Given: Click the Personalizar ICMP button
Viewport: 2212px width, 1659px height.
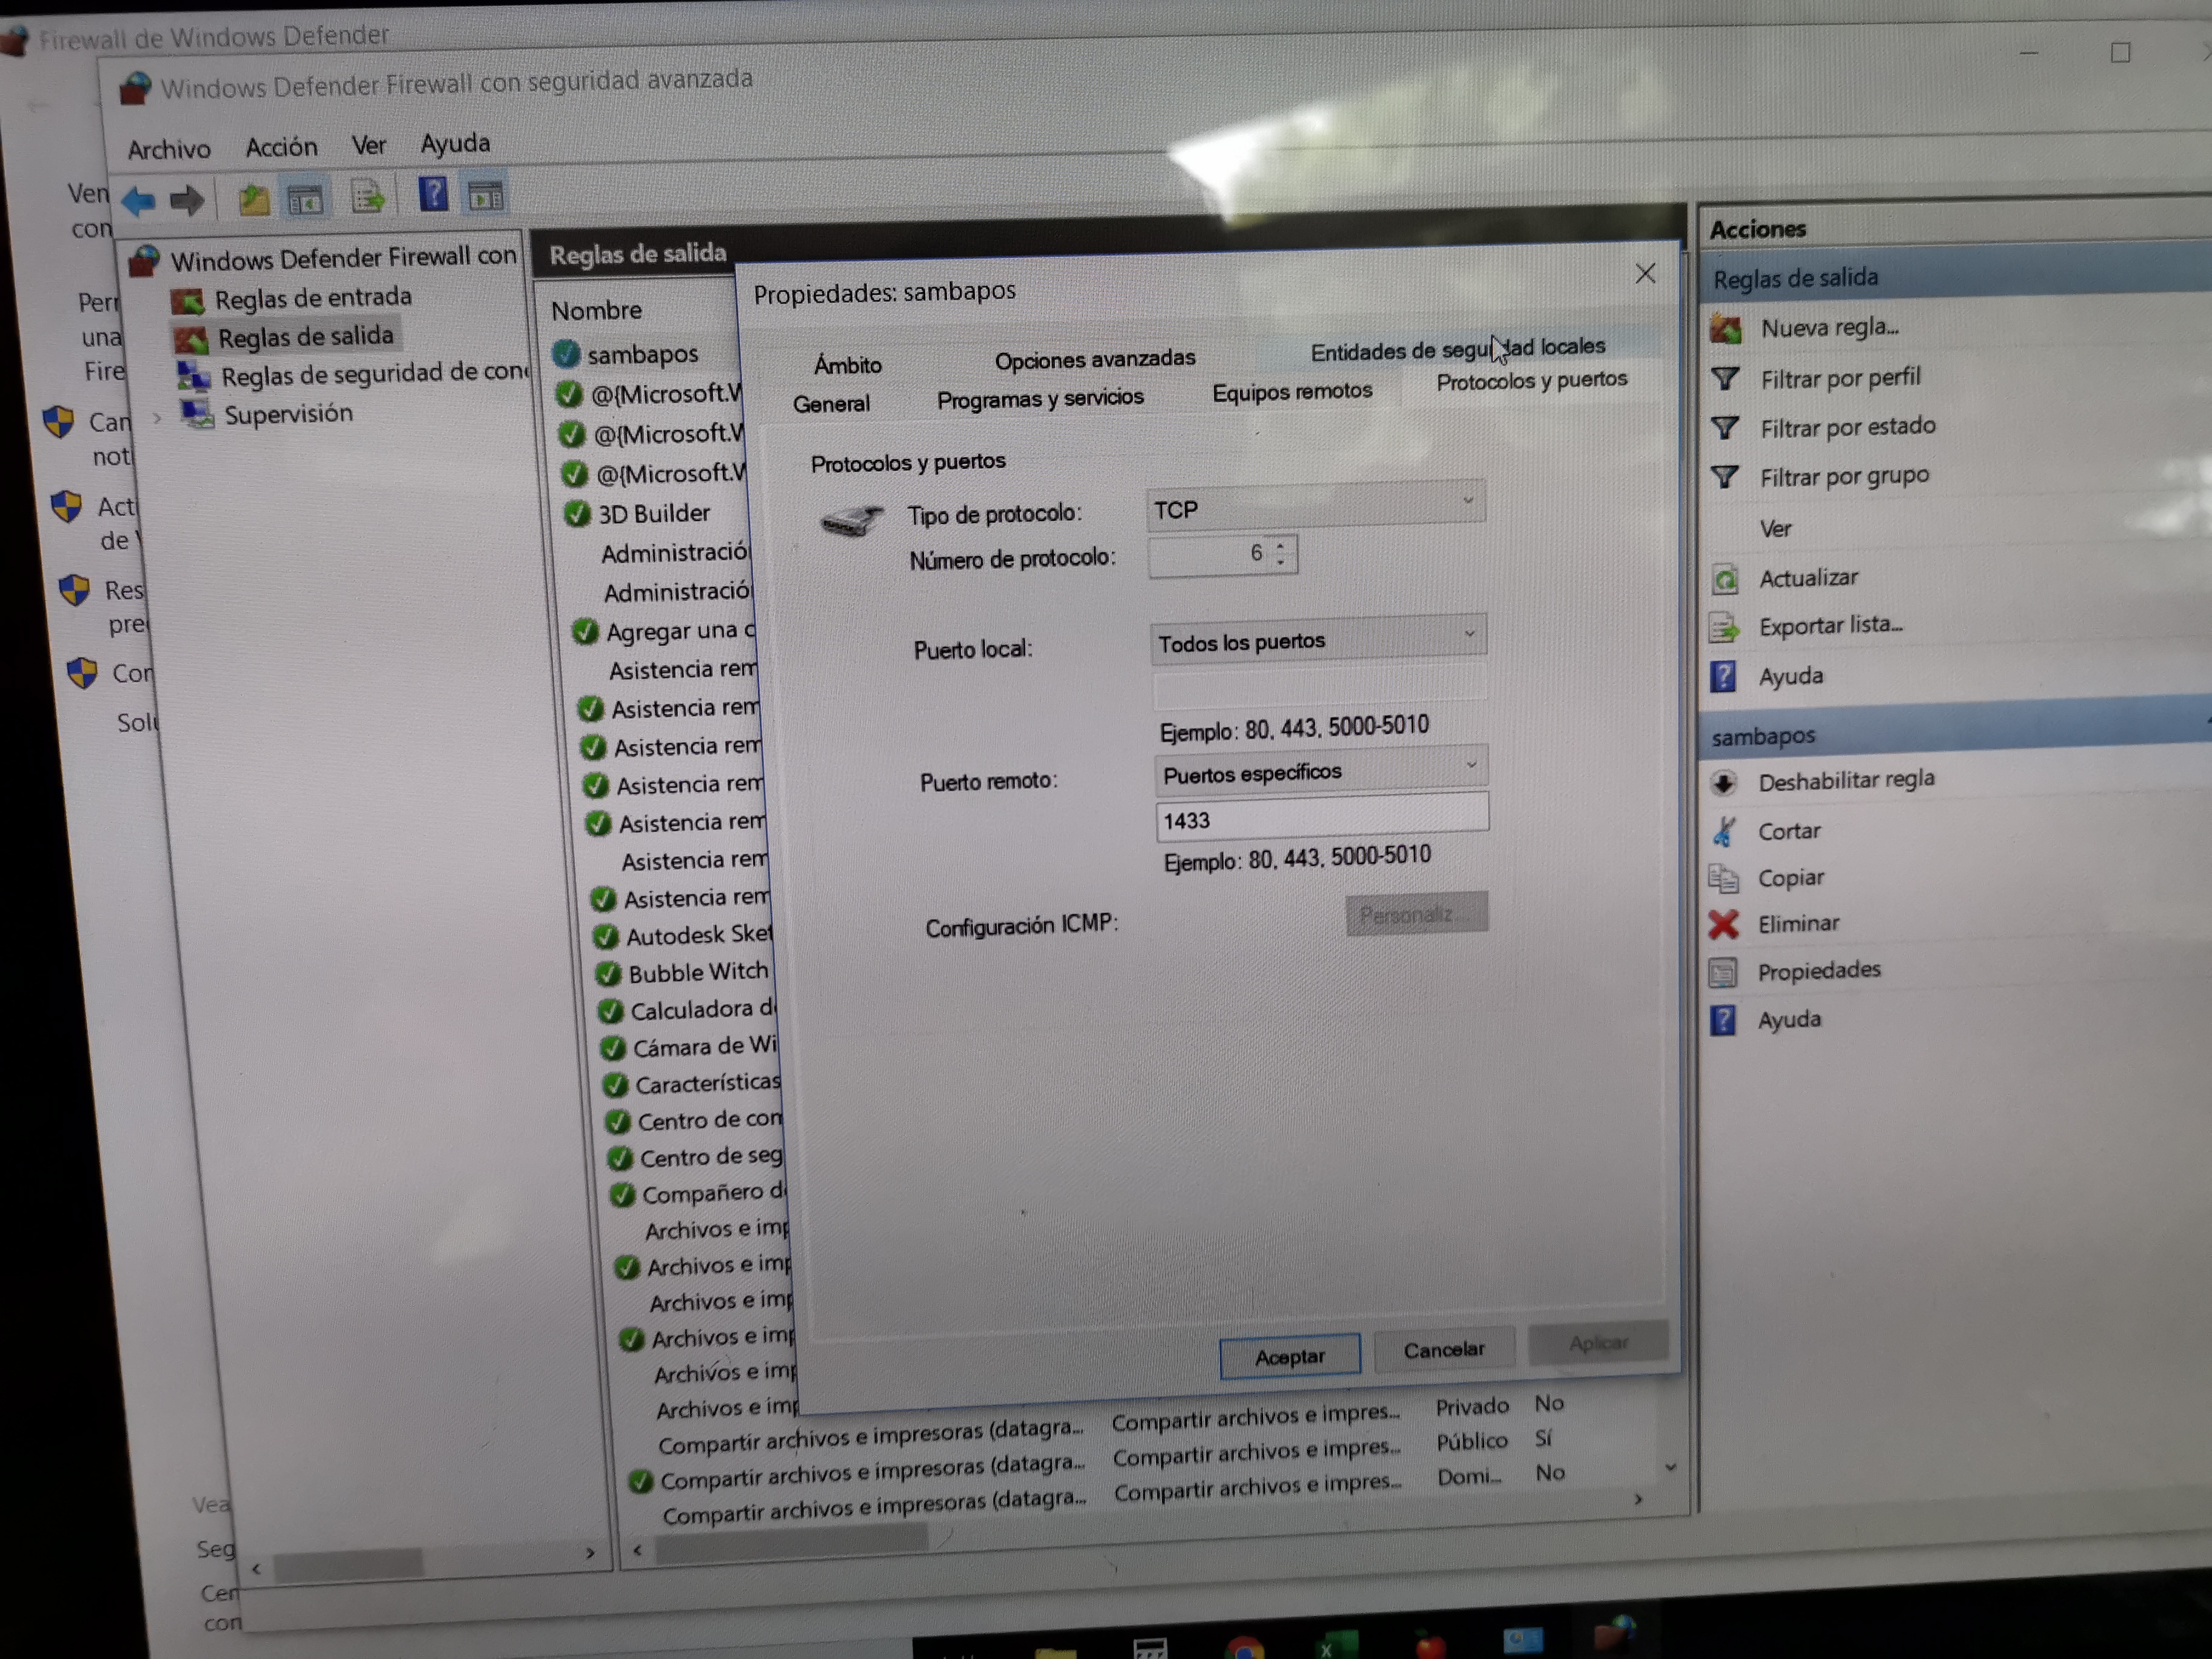Looking at the screenshot, I should click(x=1417, y=914).
